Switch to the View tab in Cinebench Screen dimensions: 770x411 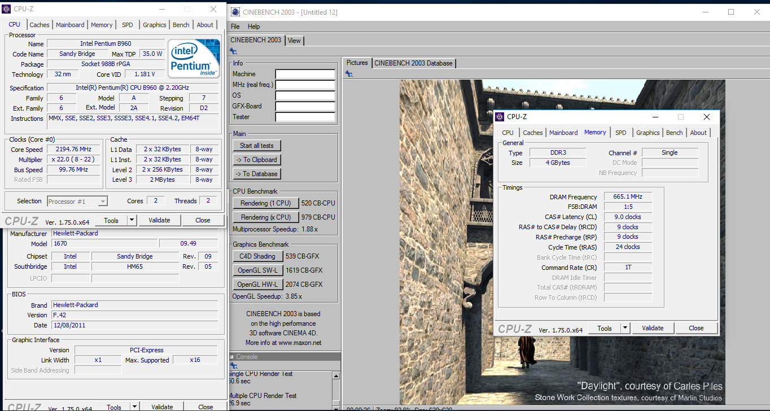294,41
